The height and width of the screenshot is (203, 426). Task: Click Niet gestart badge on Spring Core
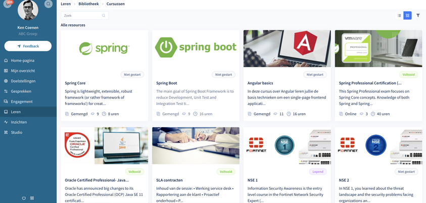click(132, 75)
